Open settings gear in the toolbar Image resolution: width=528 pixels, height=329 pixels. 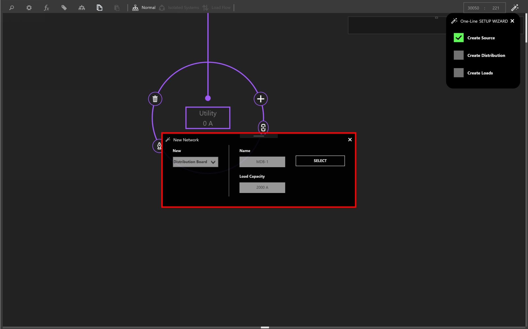(x=29, y=8)
